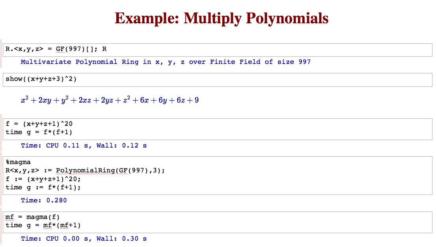Click the line time g := f*(f+1);
This screenshot has height=247, width=436.
click(x=43, y=187)
